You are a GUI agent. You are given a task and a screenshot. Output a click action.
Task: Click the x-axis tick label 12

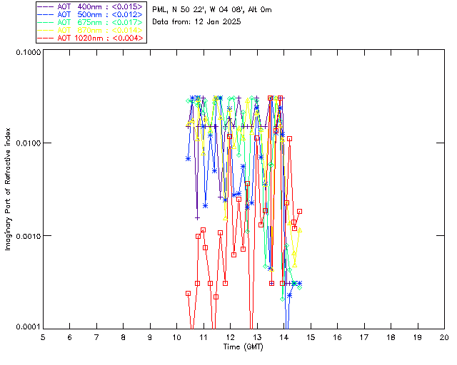[x=230, y=337]
